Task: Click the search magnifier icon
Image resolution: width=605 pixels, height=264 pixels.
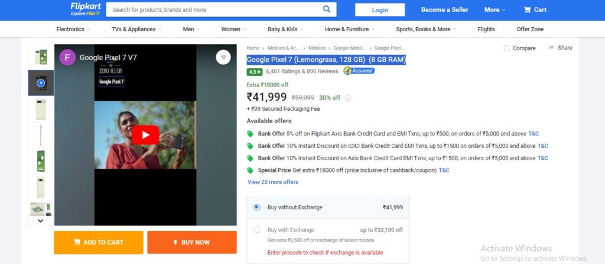Action: (326, 9)
